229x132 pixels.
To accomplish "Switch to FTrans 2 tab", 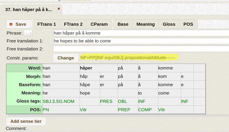I will click(73, 24).
